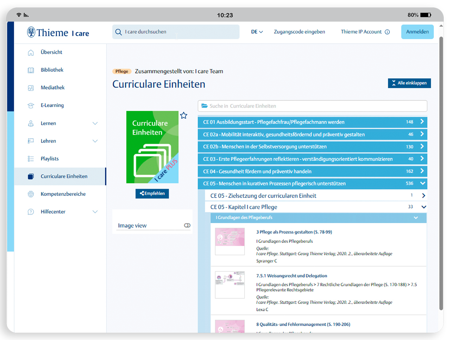
Task: Click the battery indicator icon
Action: [426, 15]
